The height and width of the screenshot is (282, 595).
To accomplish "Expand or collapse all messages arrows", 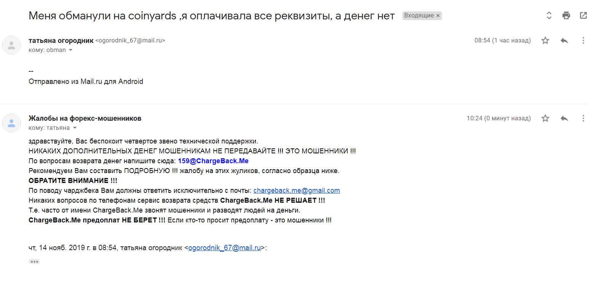I will point(549,16).
